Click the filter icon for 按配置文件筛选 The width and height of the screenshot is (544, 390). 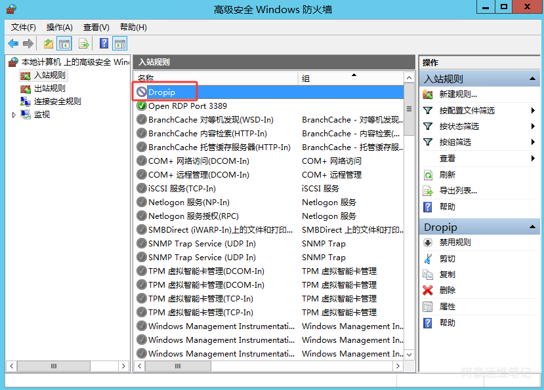(x=428, y=110)
